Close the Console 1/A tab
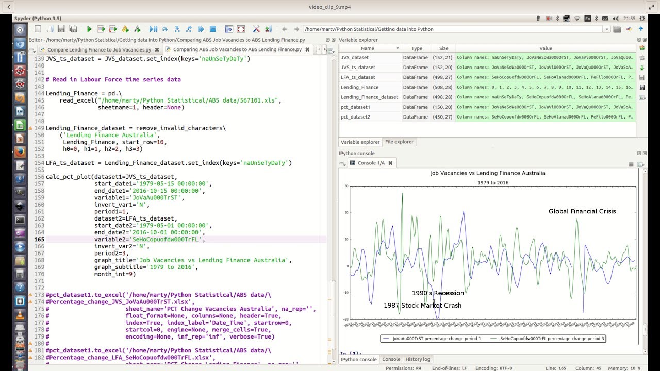This screenshot has width=660, height=371. tap(390, 163)
